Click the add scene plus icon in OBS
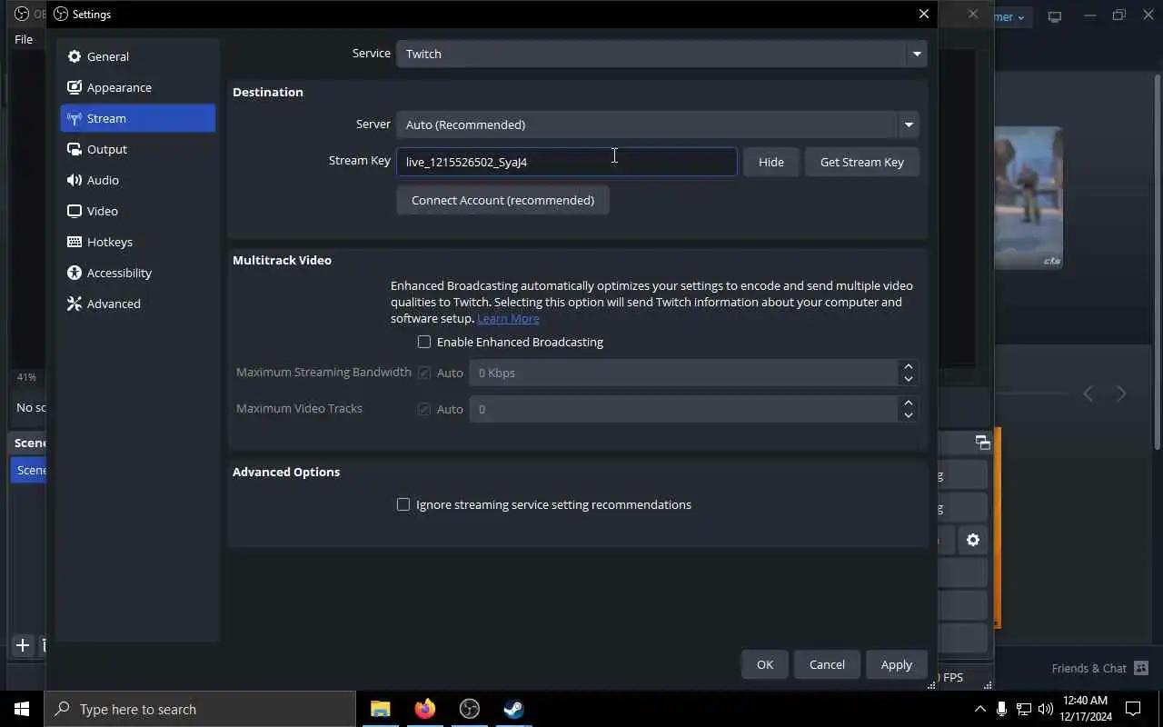The height and width of the screenshot is (727, 1163). point(23,646)
